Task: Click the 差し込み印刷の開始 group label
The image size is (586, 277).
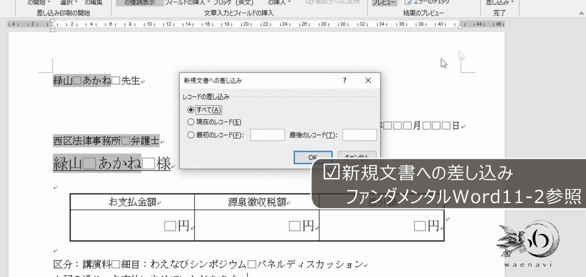Action: (63, 13)
